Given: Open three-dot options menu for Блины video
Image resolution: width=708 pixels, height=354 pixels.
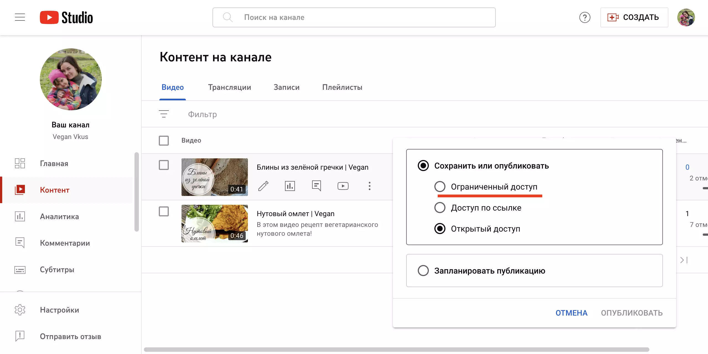Looking at the screenshot, I should (x=370, y=186).
